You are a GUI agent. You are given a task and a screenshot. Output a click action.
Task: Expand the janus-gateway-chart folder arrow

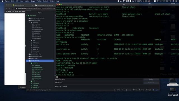tap(29, 56)
